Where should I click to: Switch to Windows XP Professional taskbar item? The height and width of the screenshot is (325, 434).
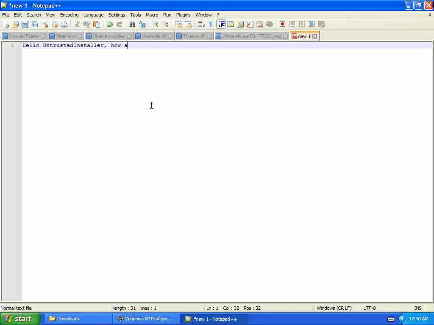tap(146, 319)
